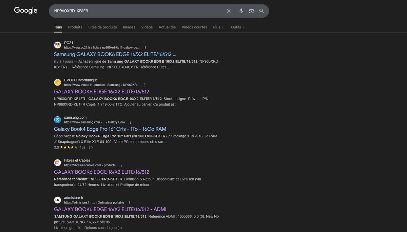Click the Fibres et Cables site name
The image size is (407, 232).
point(77,160)
